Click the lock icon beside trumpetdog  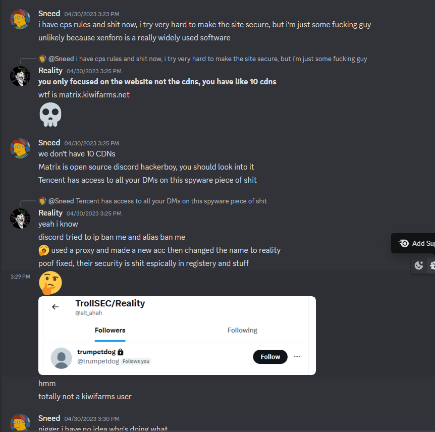120,352
